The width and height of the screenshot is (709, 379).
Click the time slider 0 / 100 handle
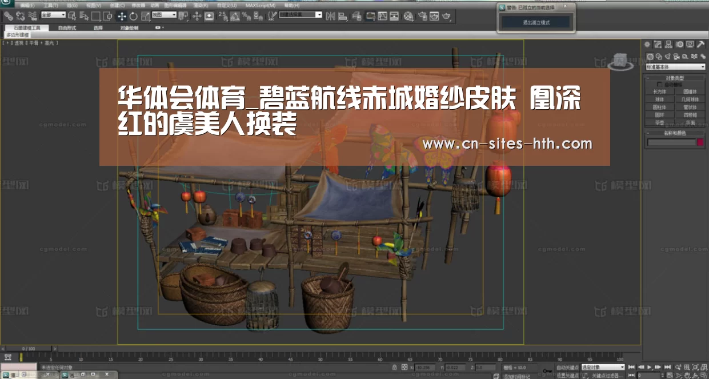pos(28,348)
